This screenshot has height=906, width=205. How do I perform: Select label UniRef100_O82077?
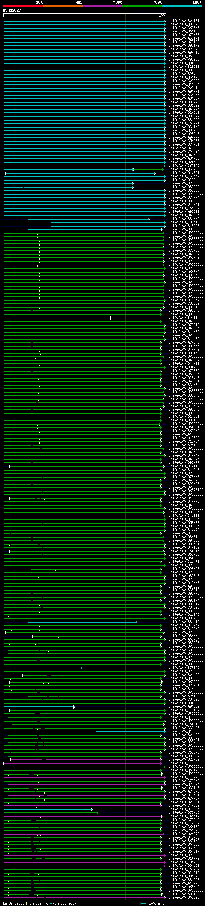[x=184, y=187]
